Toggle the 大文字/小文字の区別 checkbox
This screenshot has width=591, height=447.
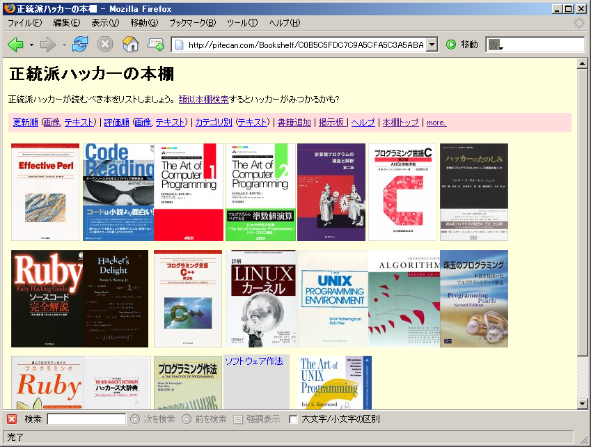(x=293, y=419)
